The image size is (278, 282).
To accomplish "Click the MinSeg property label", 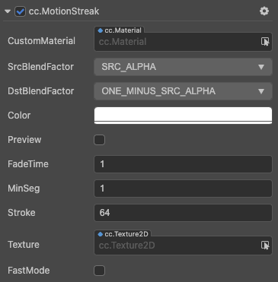I will [24, 189].
